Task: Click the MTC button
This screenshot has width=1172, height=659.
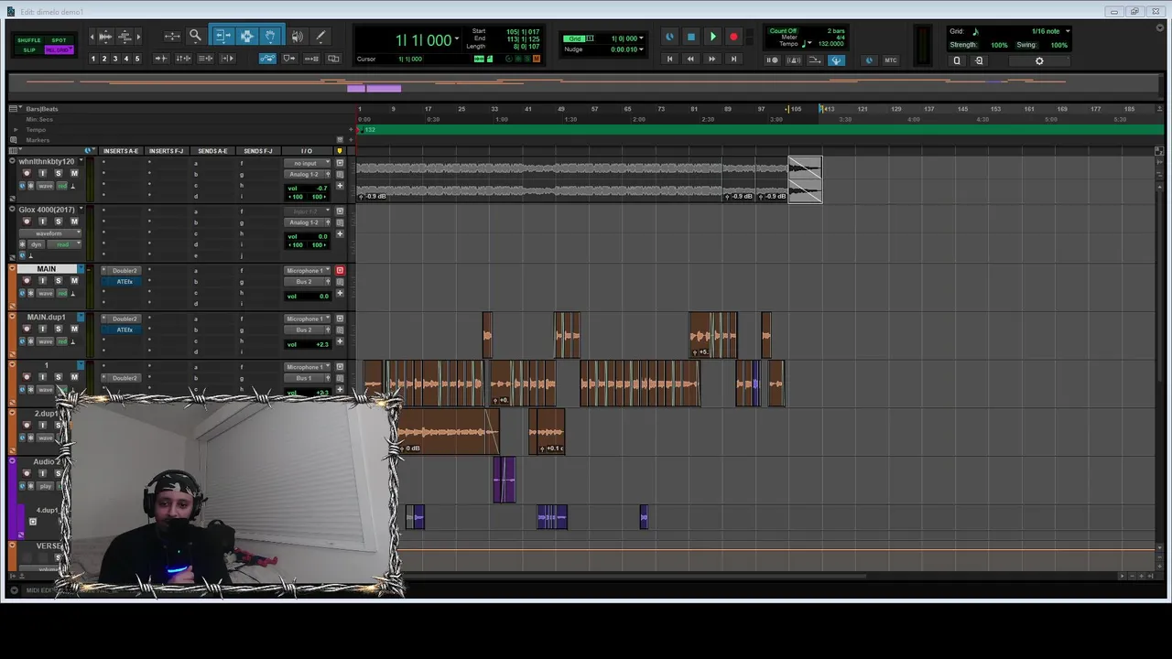Action: (x=890, y=60)
